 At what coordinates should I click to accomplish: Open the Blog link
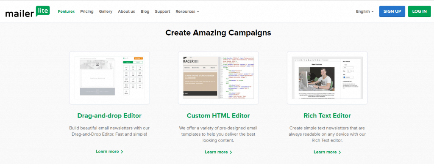coord(145,11)
